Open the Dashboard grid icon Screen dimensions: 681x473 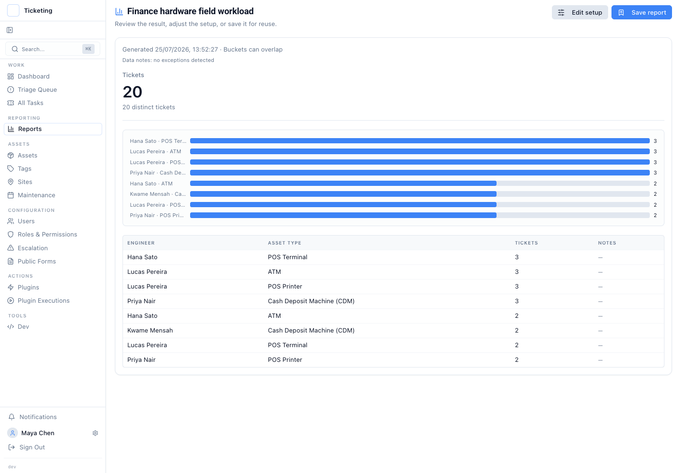point(11,77)
